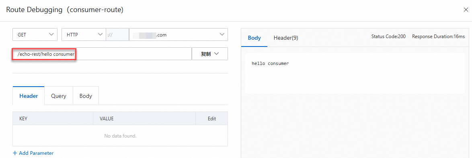Click the hello consumer response text
472x158 pixels.
[x=270, y=63]
